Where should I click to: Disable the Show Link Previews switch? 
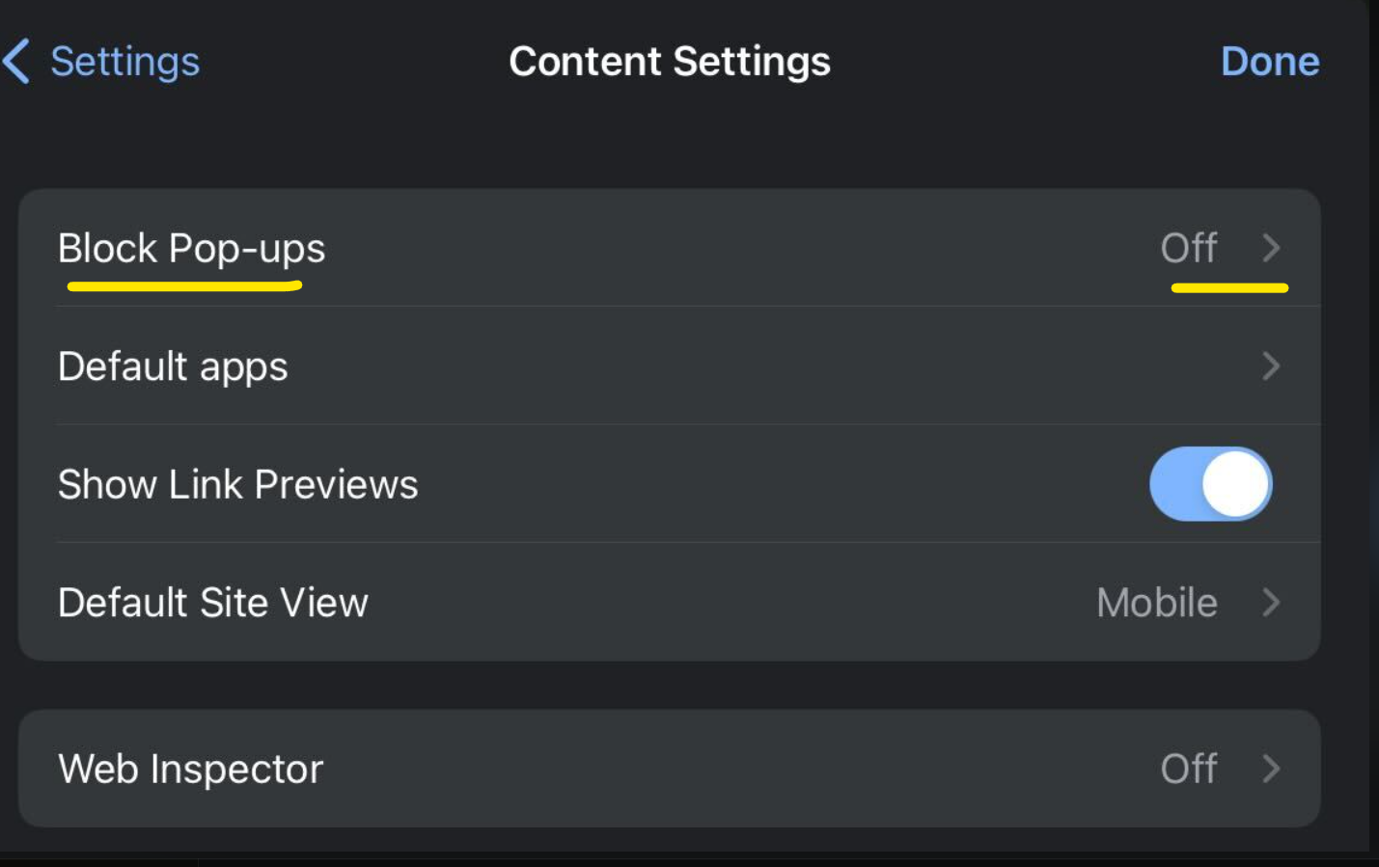click(x=1210, y=484)
